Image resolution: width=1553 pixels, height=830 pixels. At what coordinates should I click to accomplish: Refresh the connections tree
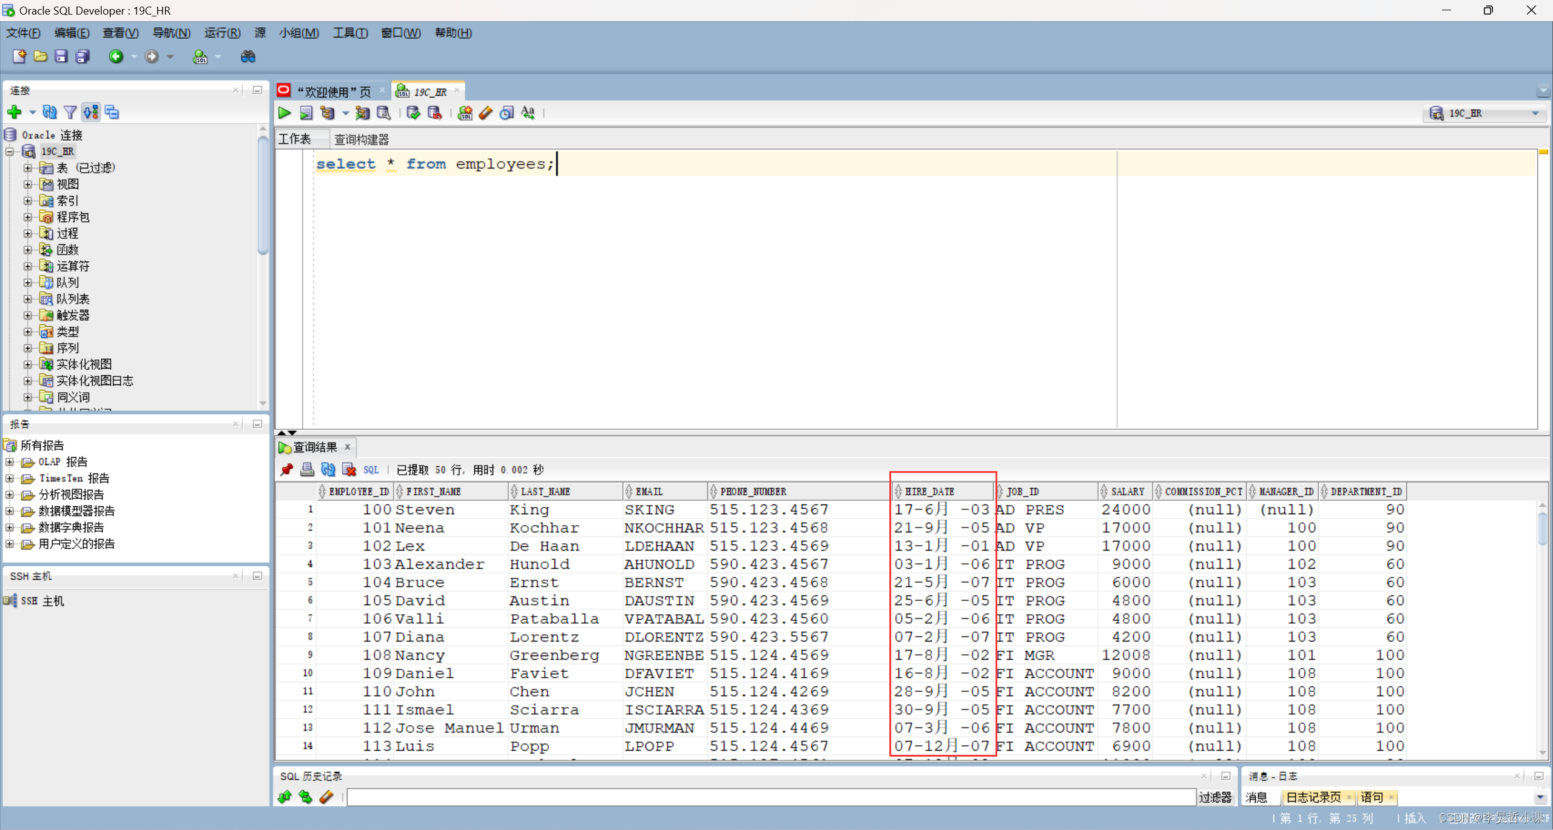(50, 112)
